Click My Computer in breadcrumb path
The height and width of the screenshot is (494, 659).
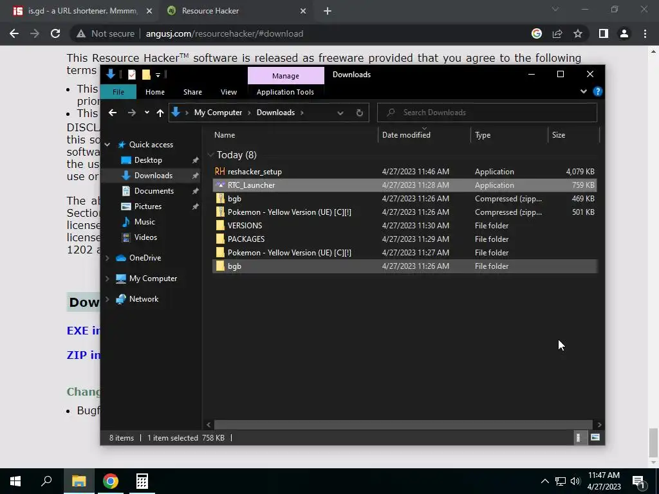point(218,113)
